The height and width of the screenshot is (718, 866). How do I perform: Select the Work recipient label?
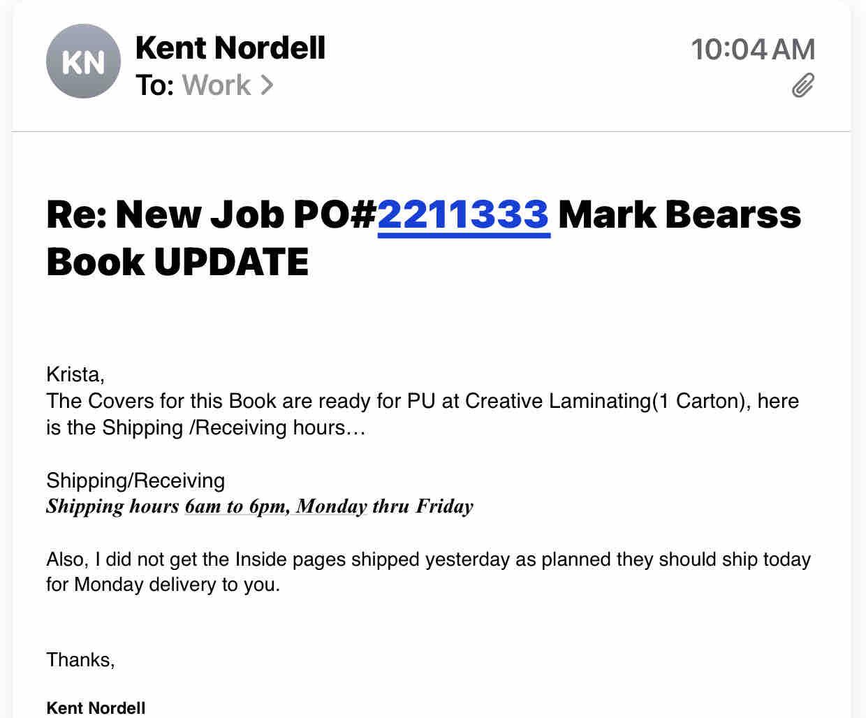[216, 85]
